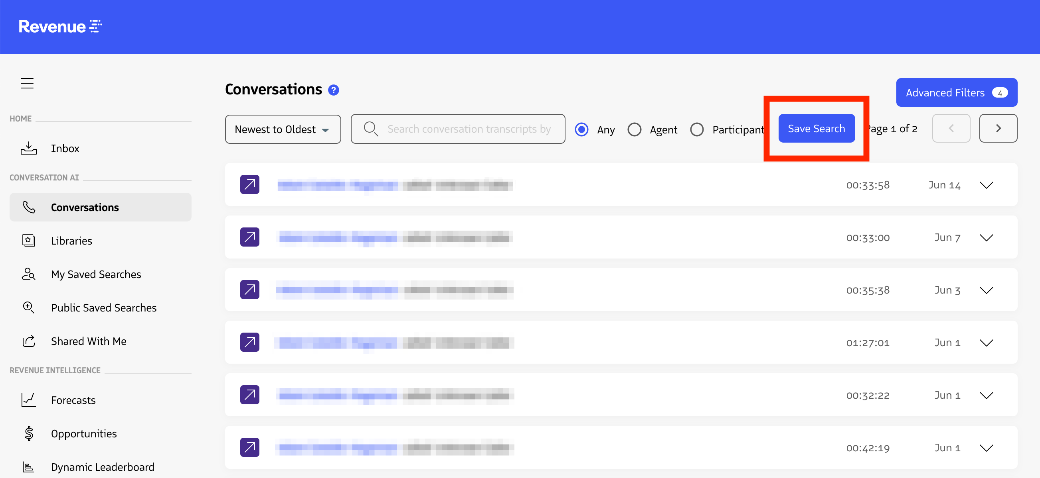The height and width of the screenshot is (478, 1040).
Task: Click the Save Search button
Action: 817,128
